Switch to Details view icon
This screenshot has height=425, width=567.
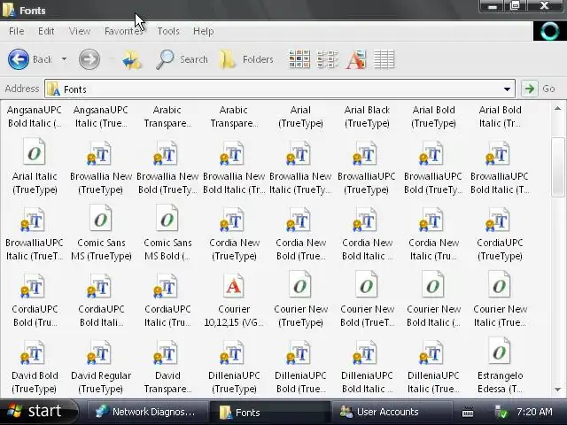(384, 59)
